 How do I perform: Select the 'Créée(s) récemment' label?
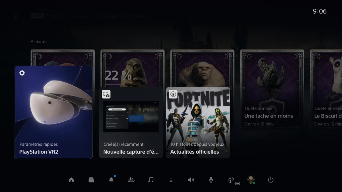point(123,144)
